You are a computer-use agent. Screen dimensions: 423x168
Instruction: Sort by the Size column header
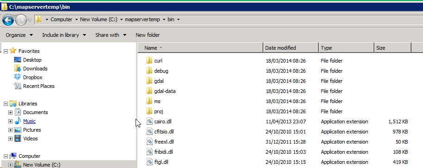click(x=393, y=48)
